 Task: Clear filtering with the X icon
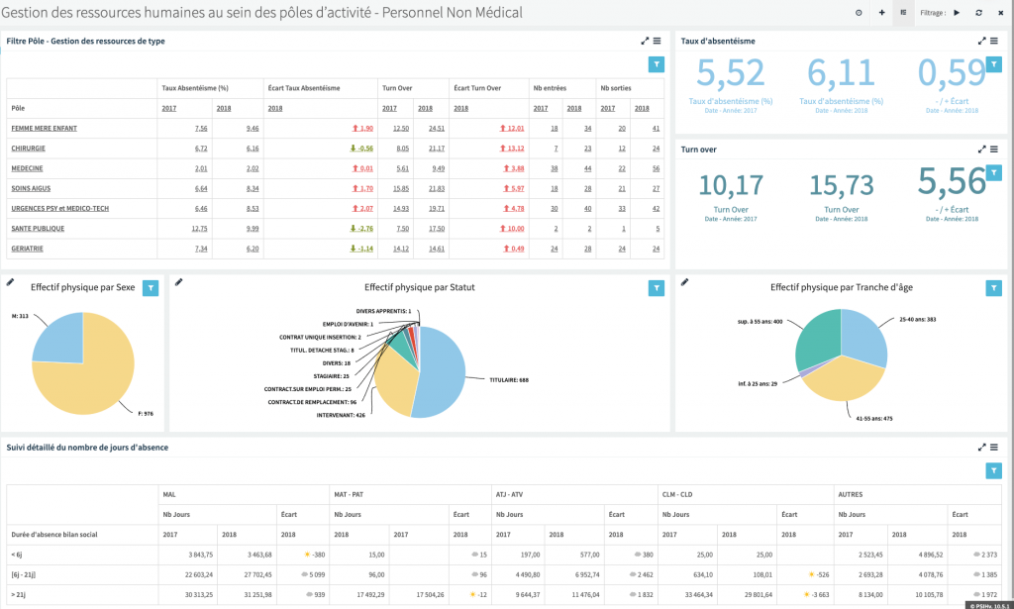click(x=1000, y=13)
